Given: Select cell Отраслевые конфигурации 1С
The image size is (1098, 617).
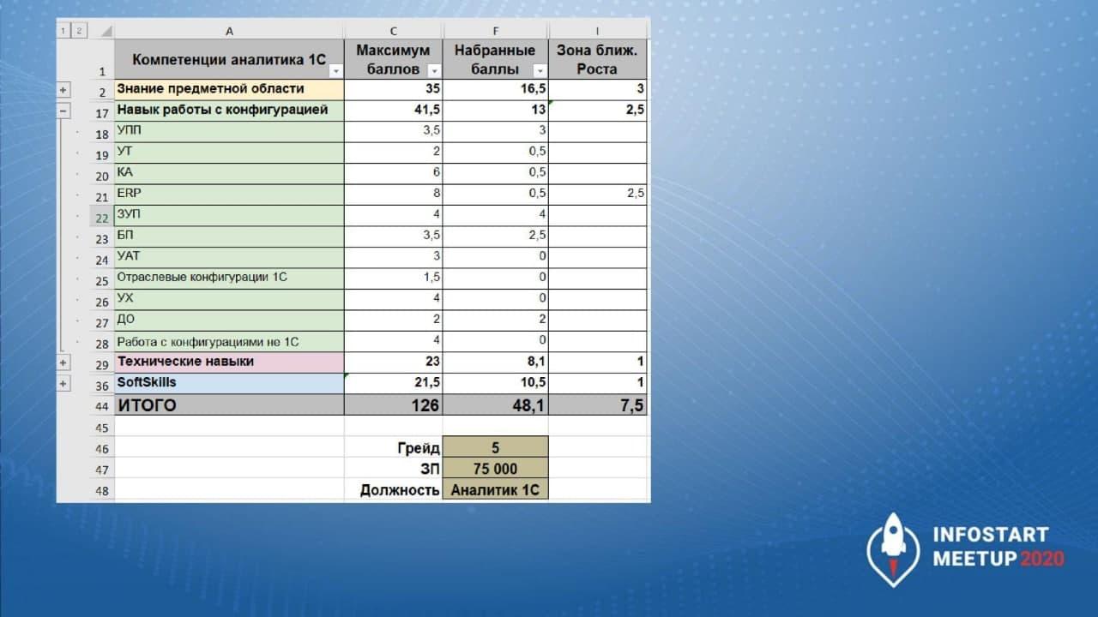Looking at the screenshot, I should 229,279.
